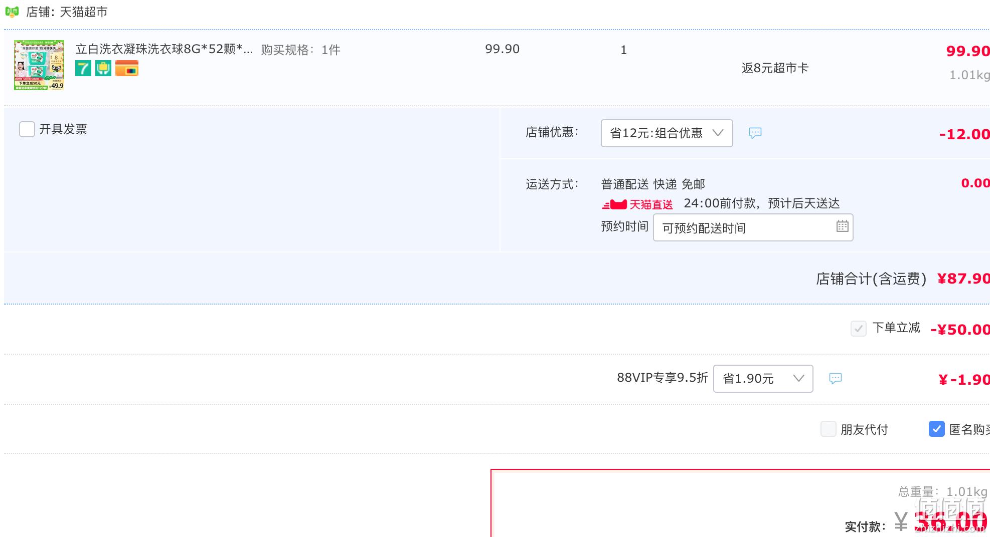This screenshot has width=990, height=537.
Task: Click the comment bubble icon beside 88VIP discount
Action: [836, 378]
